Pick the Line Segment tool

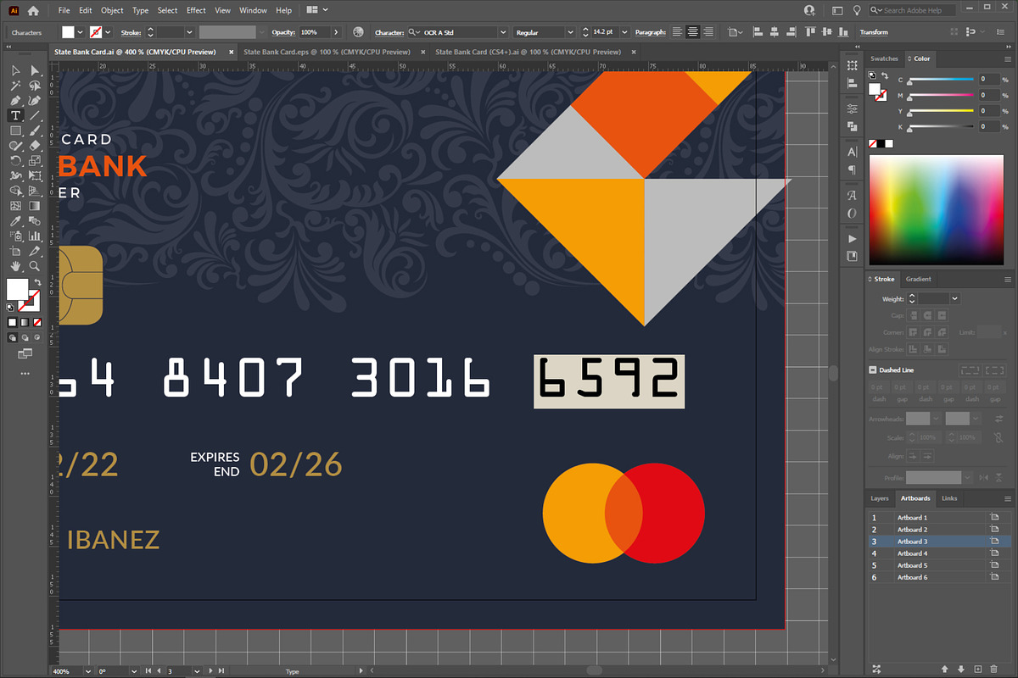(x=35, y=116)
